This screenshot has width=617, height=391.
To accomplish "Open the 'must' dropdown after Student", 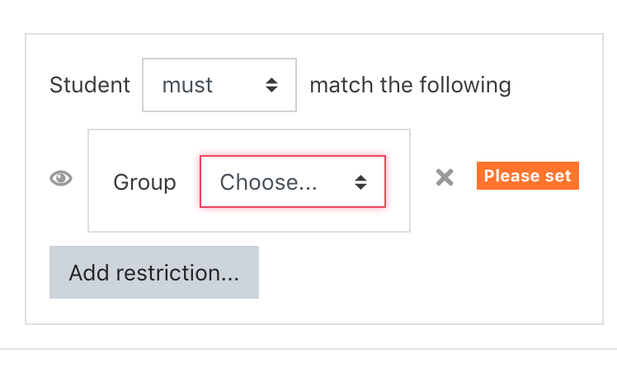I will (x=219, y=85).
